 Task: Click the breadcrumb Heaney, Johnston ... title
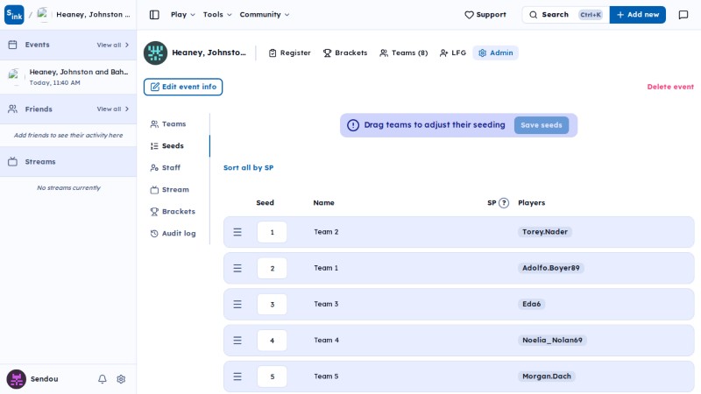[93, 15]
